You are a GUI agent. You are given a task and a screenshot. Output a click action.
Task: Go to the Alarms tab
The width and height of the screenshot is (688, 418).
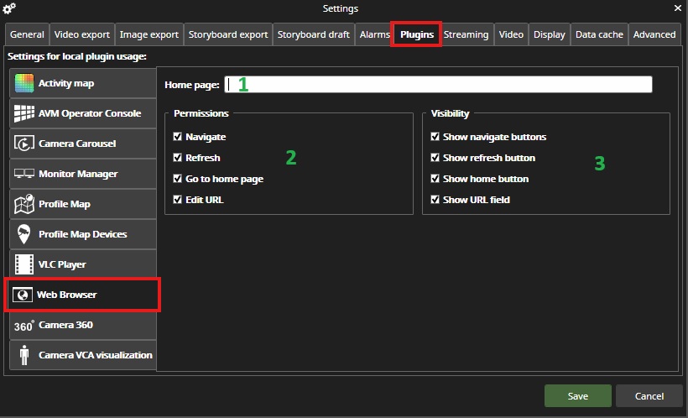(x=374, y=34)
